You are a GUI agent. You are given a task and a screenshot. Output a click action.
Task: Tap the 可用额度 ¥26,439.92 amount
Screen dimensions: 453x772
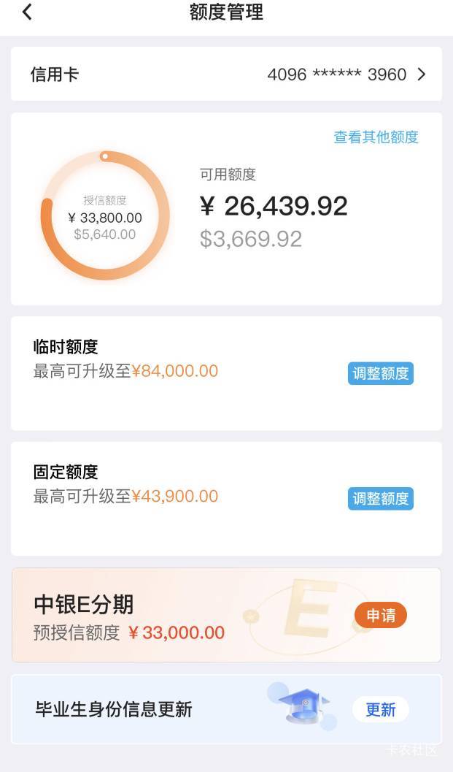click(274, 206)
